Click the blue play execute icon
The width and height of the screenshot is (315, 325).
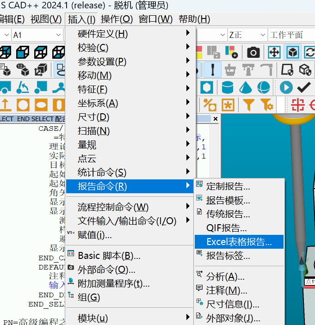coord(286,87)
